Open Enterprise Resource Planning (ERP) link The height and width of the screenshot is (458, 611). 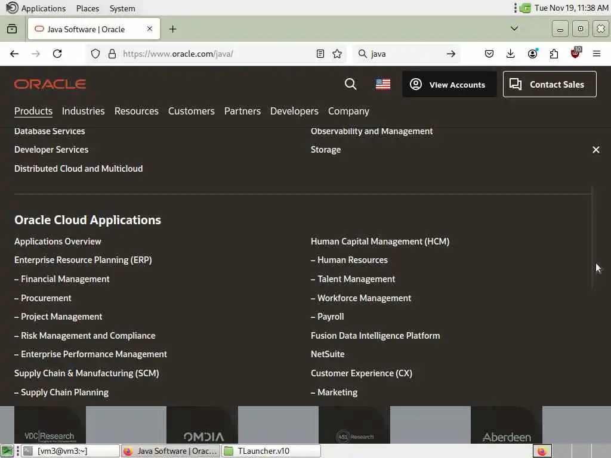coord(83,260)
